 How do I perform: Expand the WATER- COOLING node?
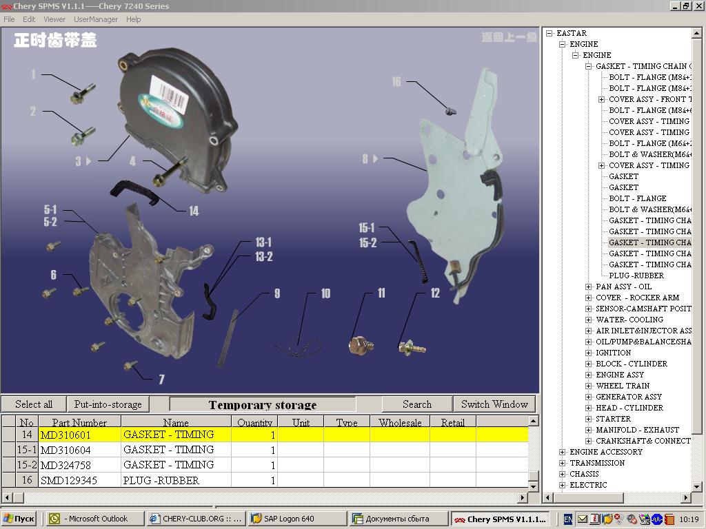click(589, 320)
